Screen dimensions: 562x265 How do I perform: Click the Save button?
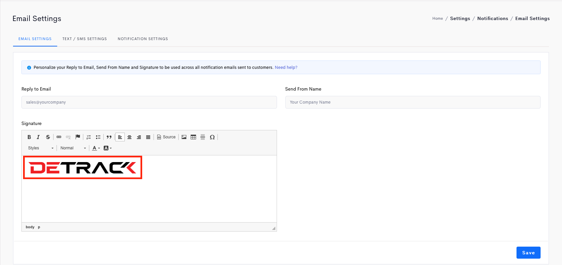click(x=529, y=253)
